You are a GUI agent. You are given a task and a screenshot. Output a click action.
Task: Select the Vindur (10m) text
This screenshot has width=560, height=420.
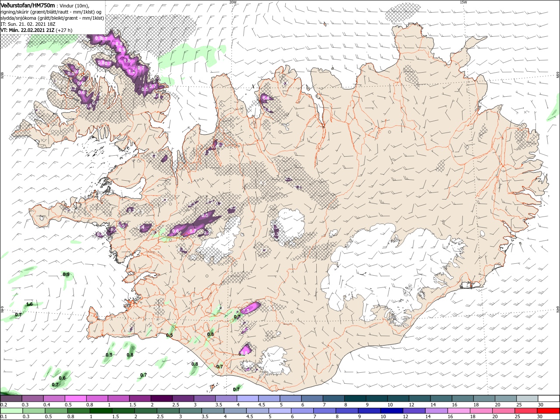click(73, 5)
